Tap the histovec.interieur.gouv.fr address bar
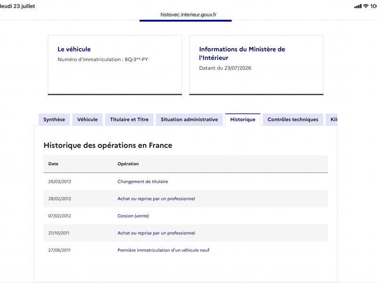The height and width of the screenshot is (283, 377). click(x=188, y=15)
